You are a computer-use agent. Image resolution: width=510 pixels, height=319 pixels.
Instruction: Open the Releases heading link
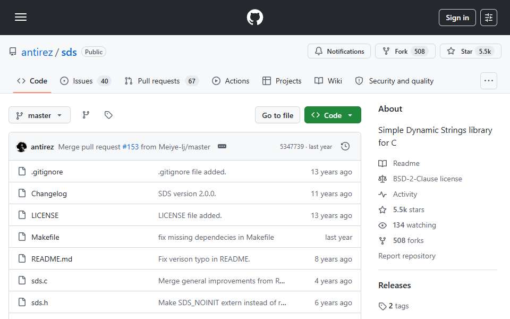[x=395, y=286]
